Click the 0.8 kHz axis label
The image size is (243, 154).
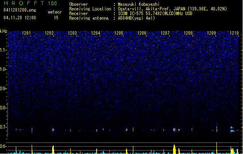pos(3,108)
